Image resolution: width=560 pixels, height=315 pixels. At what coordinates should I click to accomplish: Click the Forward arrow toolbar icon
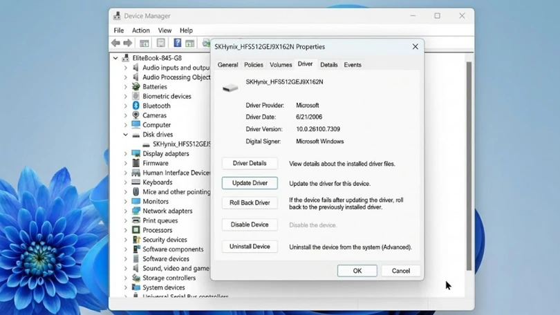127,43
